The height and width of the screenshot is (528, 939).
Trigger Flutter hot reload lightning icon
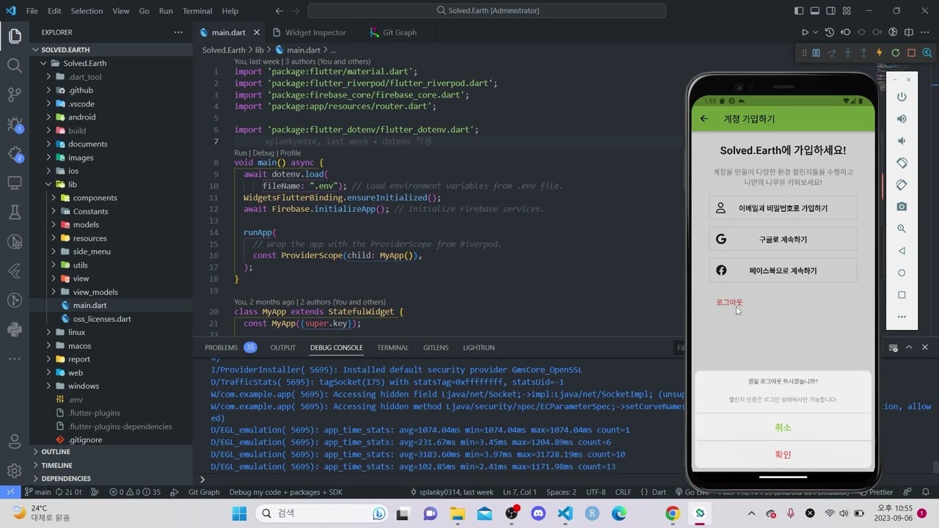coord(880,53)
